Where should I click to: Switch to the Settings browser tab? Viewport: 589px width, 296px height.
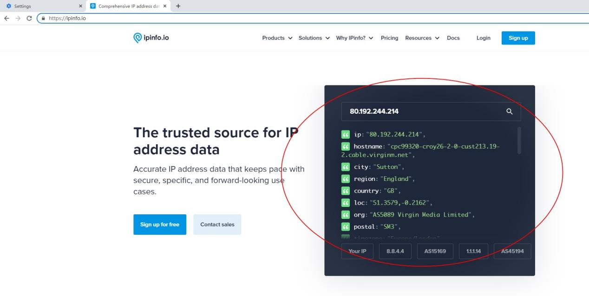click(x=43, y=6)
